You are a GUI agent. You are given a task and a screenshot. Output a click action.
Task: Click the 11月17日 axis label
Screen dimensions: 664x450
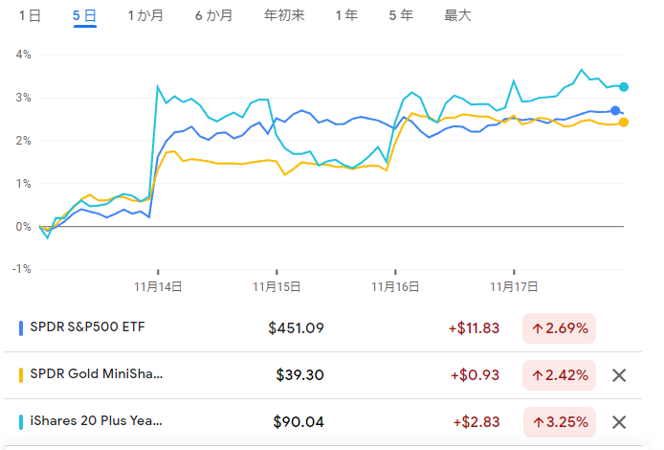514,287
